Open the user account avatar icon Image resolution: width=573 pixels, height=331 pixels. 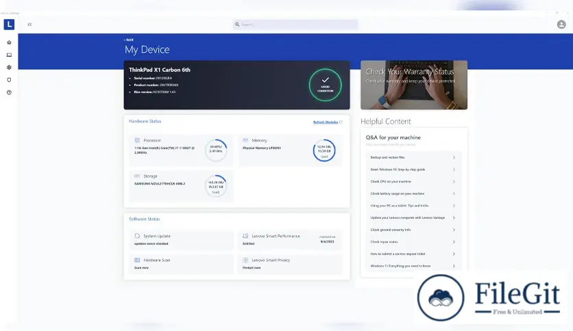coord(561,25)
